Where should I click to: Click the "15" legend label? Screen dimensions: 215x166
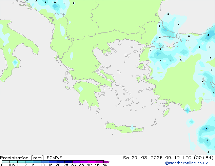coord(50,165)
